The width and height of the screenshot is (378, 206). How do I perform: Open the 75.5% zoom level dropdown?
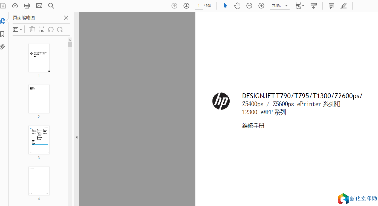[287, 6]
